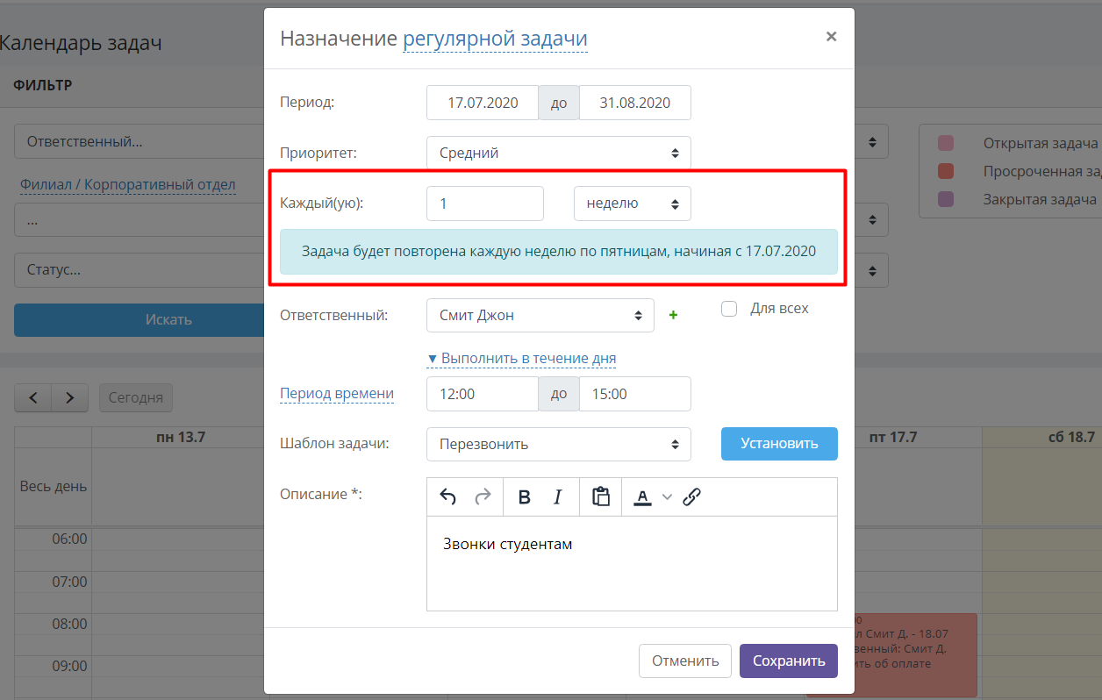Enable the 'Для всех' checkbox

tap(728, 309)
